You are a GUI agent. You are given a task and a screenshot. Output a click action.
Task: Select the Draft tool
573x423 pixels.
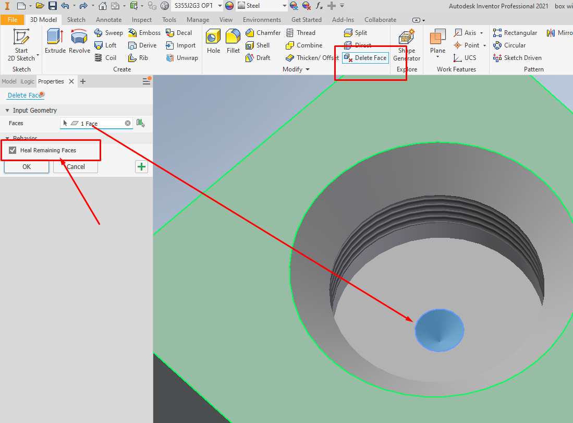tap(258, 57)
